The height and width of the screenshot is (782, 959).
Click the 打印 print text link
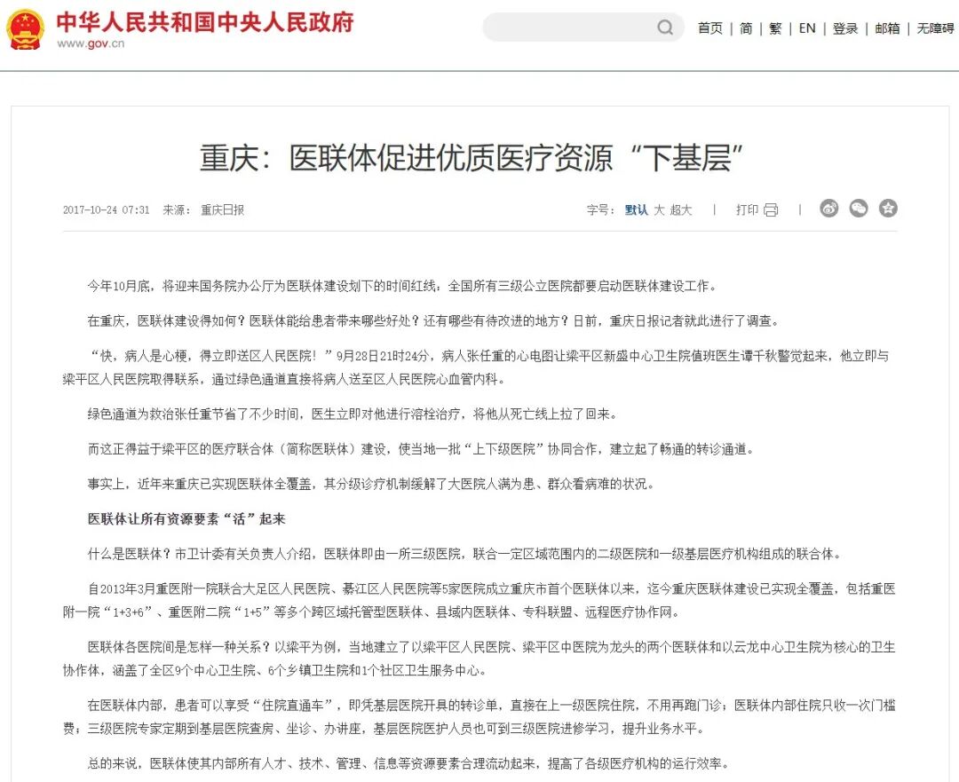(748, 209)
